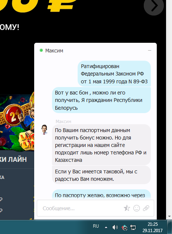This screenshot has width=172, height=234.
Task: Open the Lucky Line slot game thumbnail
Action: point(17,122)
